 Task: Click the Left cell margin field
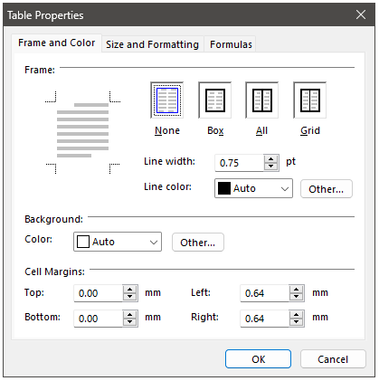tap(265, 293)
